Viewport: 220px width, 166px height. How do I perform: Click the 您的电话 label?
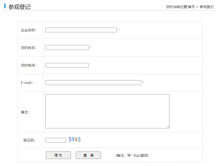click(x=29, y=65)
